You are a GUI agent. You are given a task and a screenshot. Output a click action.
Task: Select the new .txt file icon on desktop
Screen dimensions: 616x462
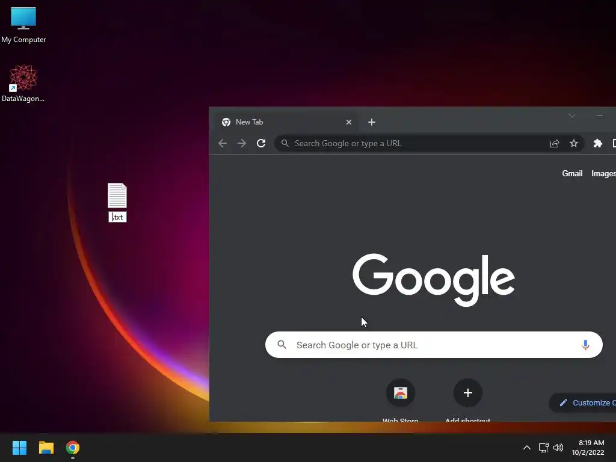[117, 196]
